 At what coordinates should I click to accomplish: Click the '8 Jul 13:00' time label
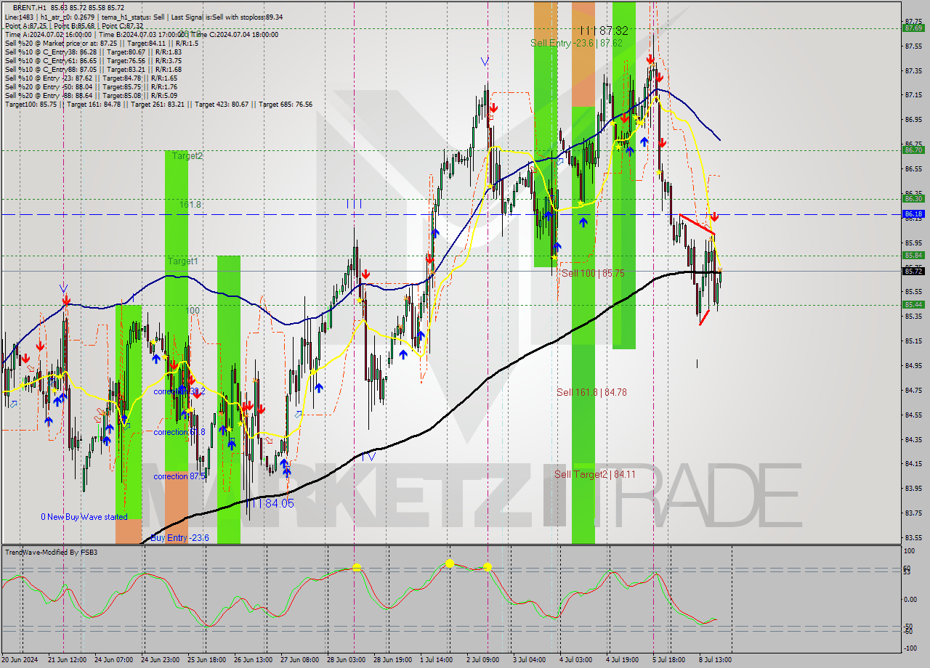click(x=716, y=660)
